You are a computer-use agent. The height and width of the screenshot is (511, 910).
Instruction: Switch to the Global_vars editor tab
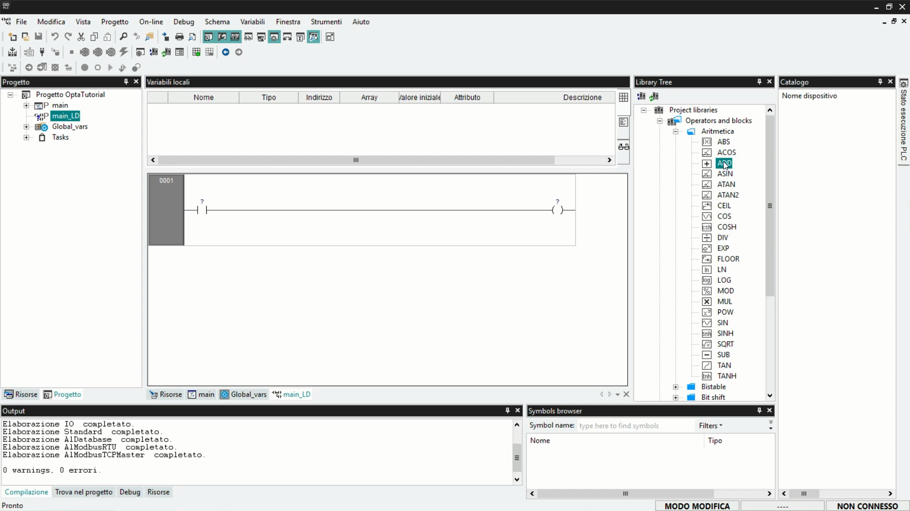(x=244, y=395)
